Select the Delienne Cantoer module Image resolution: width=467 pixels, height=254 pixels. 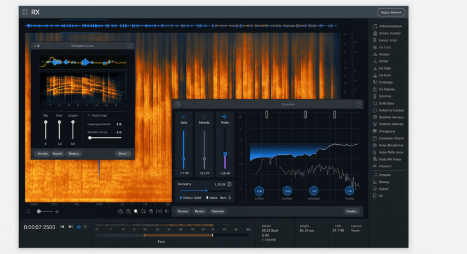388,110
